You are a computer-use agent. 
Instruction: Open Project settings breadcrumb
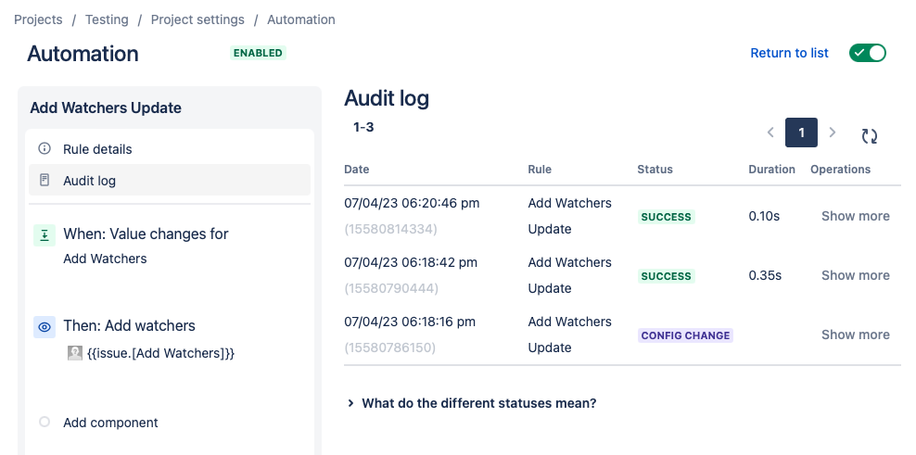pyautogui.click(x=197, y=19)
